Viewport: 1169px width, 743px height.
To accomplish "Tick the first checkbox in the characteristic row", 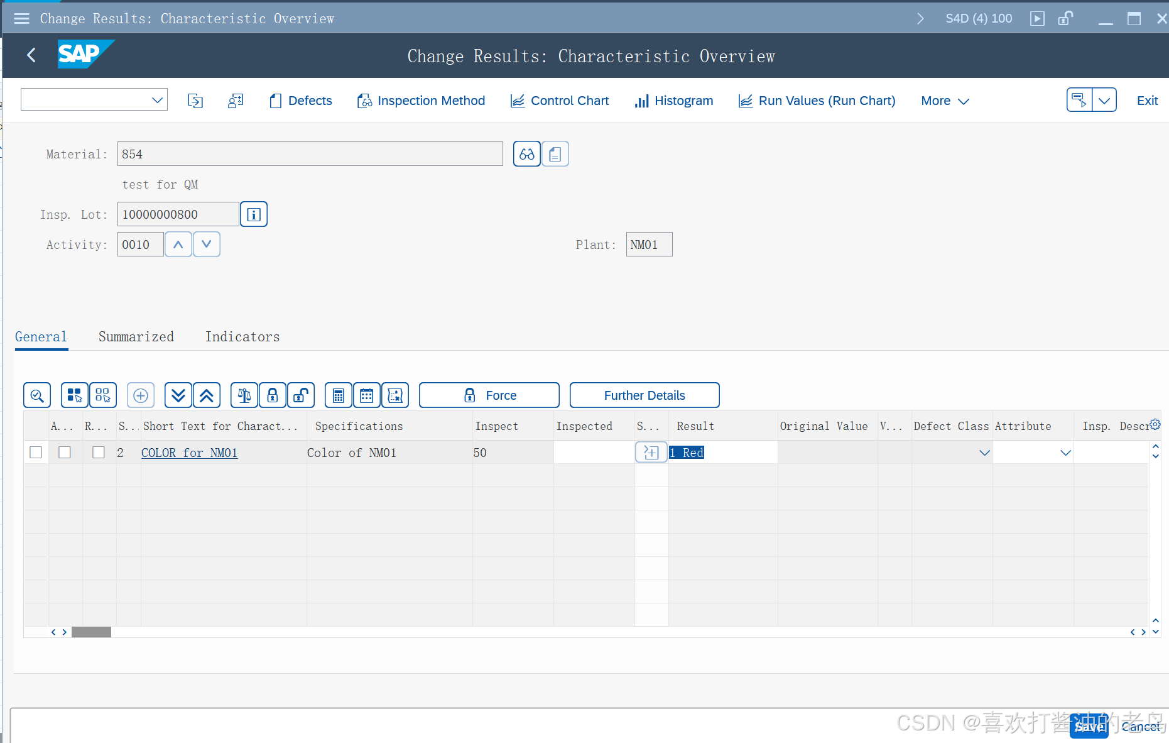I will [x=35, y=452].
